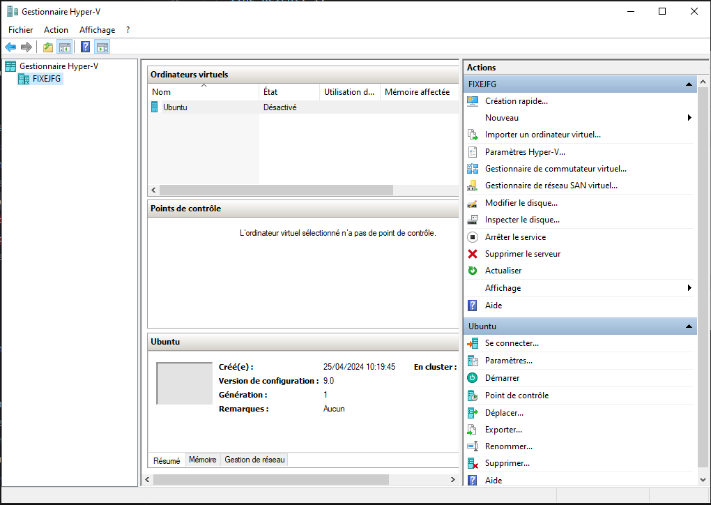Click right arrow of the bottom horizontal scrollbar
This screenshot has width=711, height=505.
pyautogui.click(x=452, y=480)
